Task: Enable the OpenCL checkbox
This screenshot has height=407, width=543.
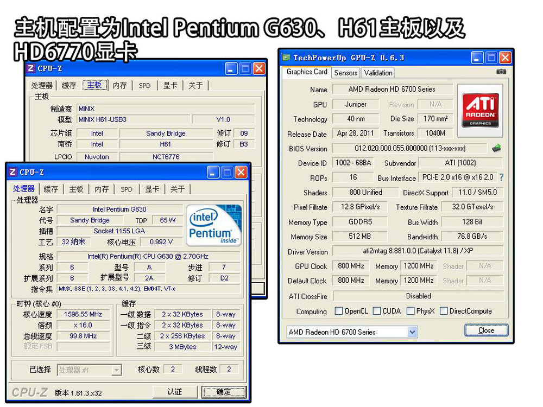Action: (339, 311)
